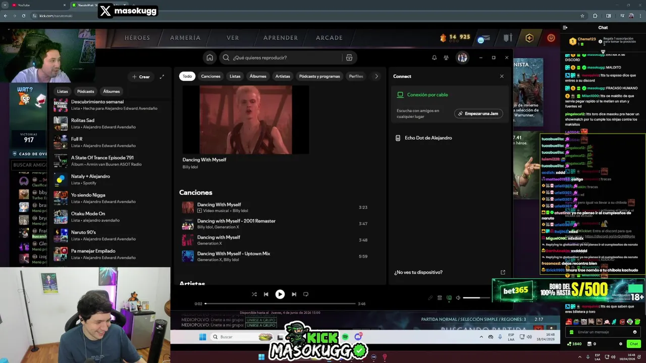
Task: Select Pódcasts y programas filter
Action: click(x=319, y=76)
